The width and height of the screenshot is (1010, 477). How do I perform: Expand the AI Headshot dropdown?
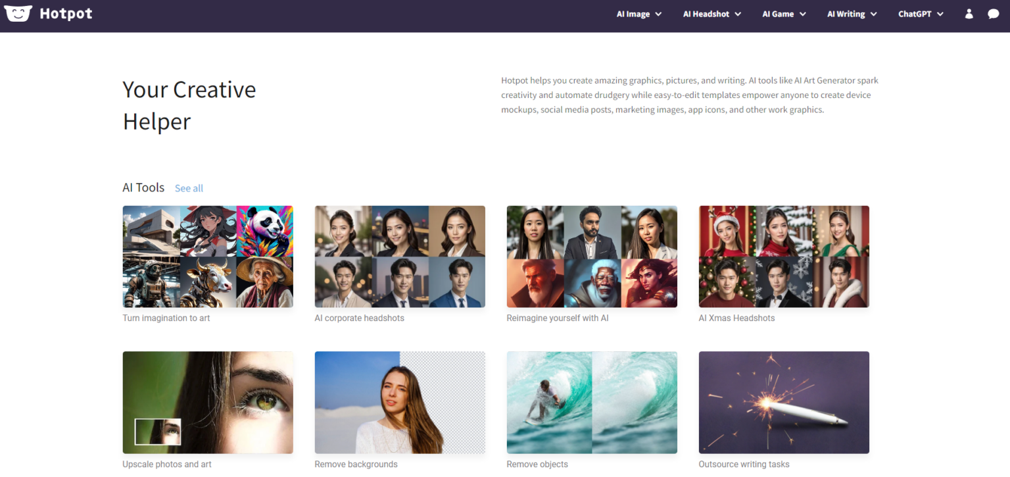[711, 13]
